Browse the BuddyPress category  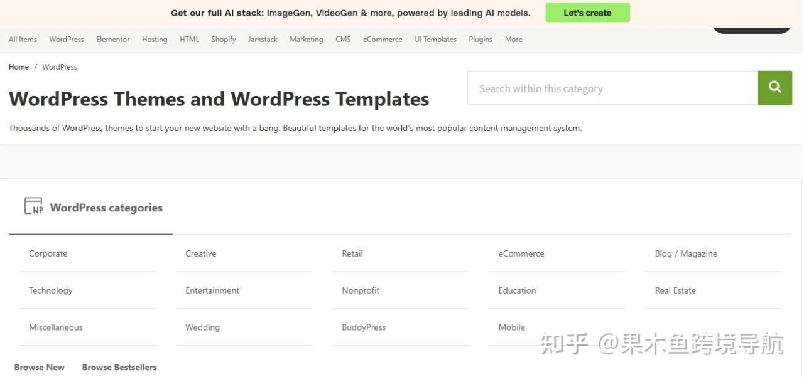coord(364,327)
